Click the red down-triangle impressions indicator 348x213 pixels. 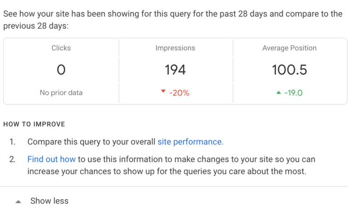click(x=163, y=91)
